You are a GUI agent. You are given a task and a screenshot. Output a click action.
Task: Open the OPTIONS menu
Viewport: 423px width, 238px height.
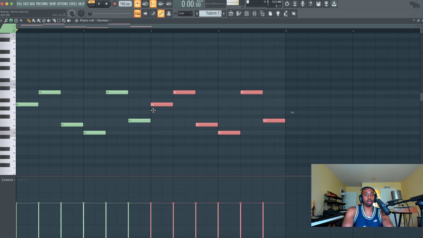62,4
